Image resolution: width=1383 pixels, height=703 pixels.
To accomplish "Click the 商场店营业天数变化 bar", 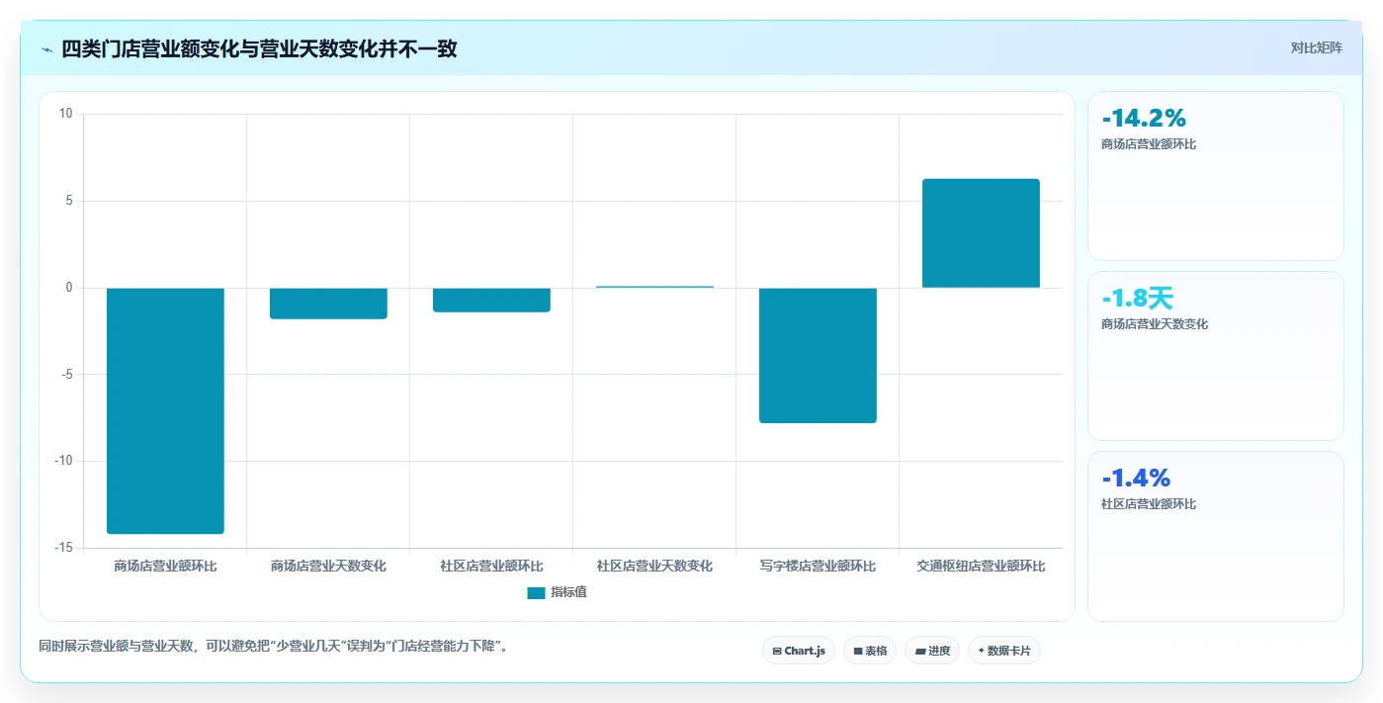I will [x=328, y=303].
